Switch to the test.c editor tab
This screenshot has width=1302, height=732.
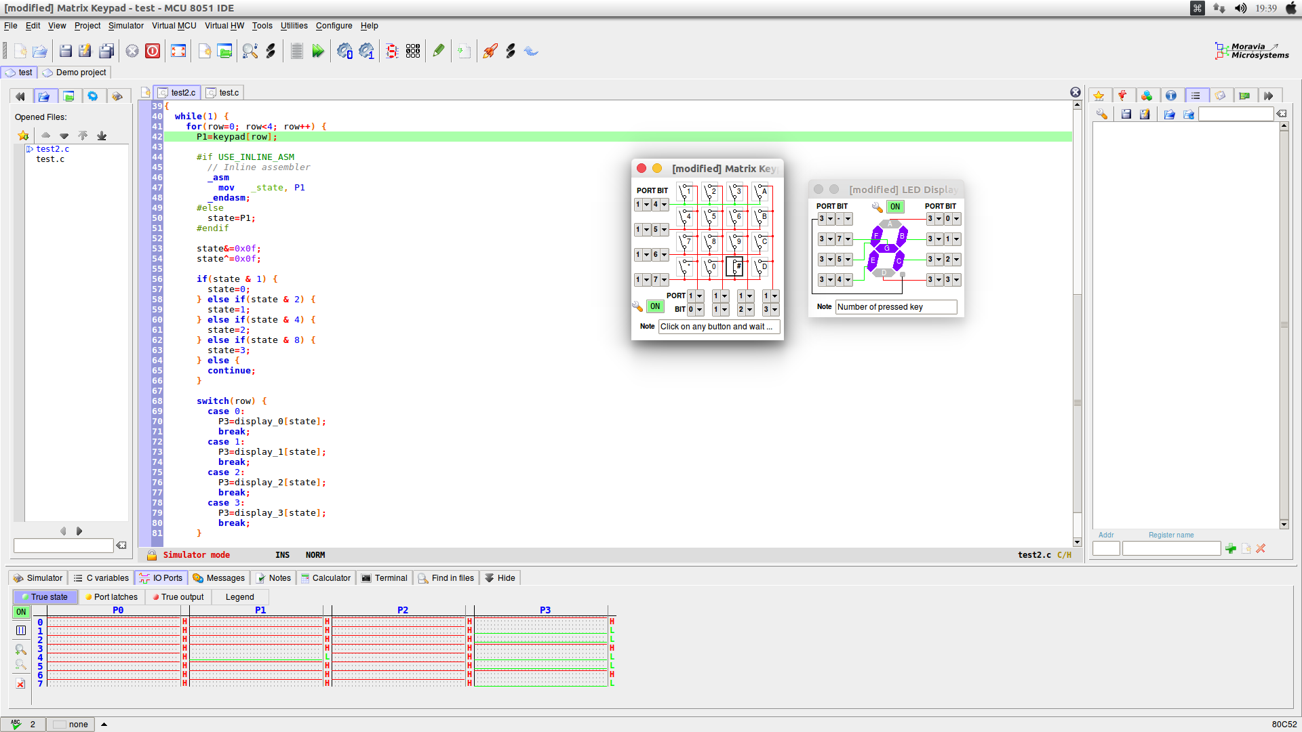223,93
